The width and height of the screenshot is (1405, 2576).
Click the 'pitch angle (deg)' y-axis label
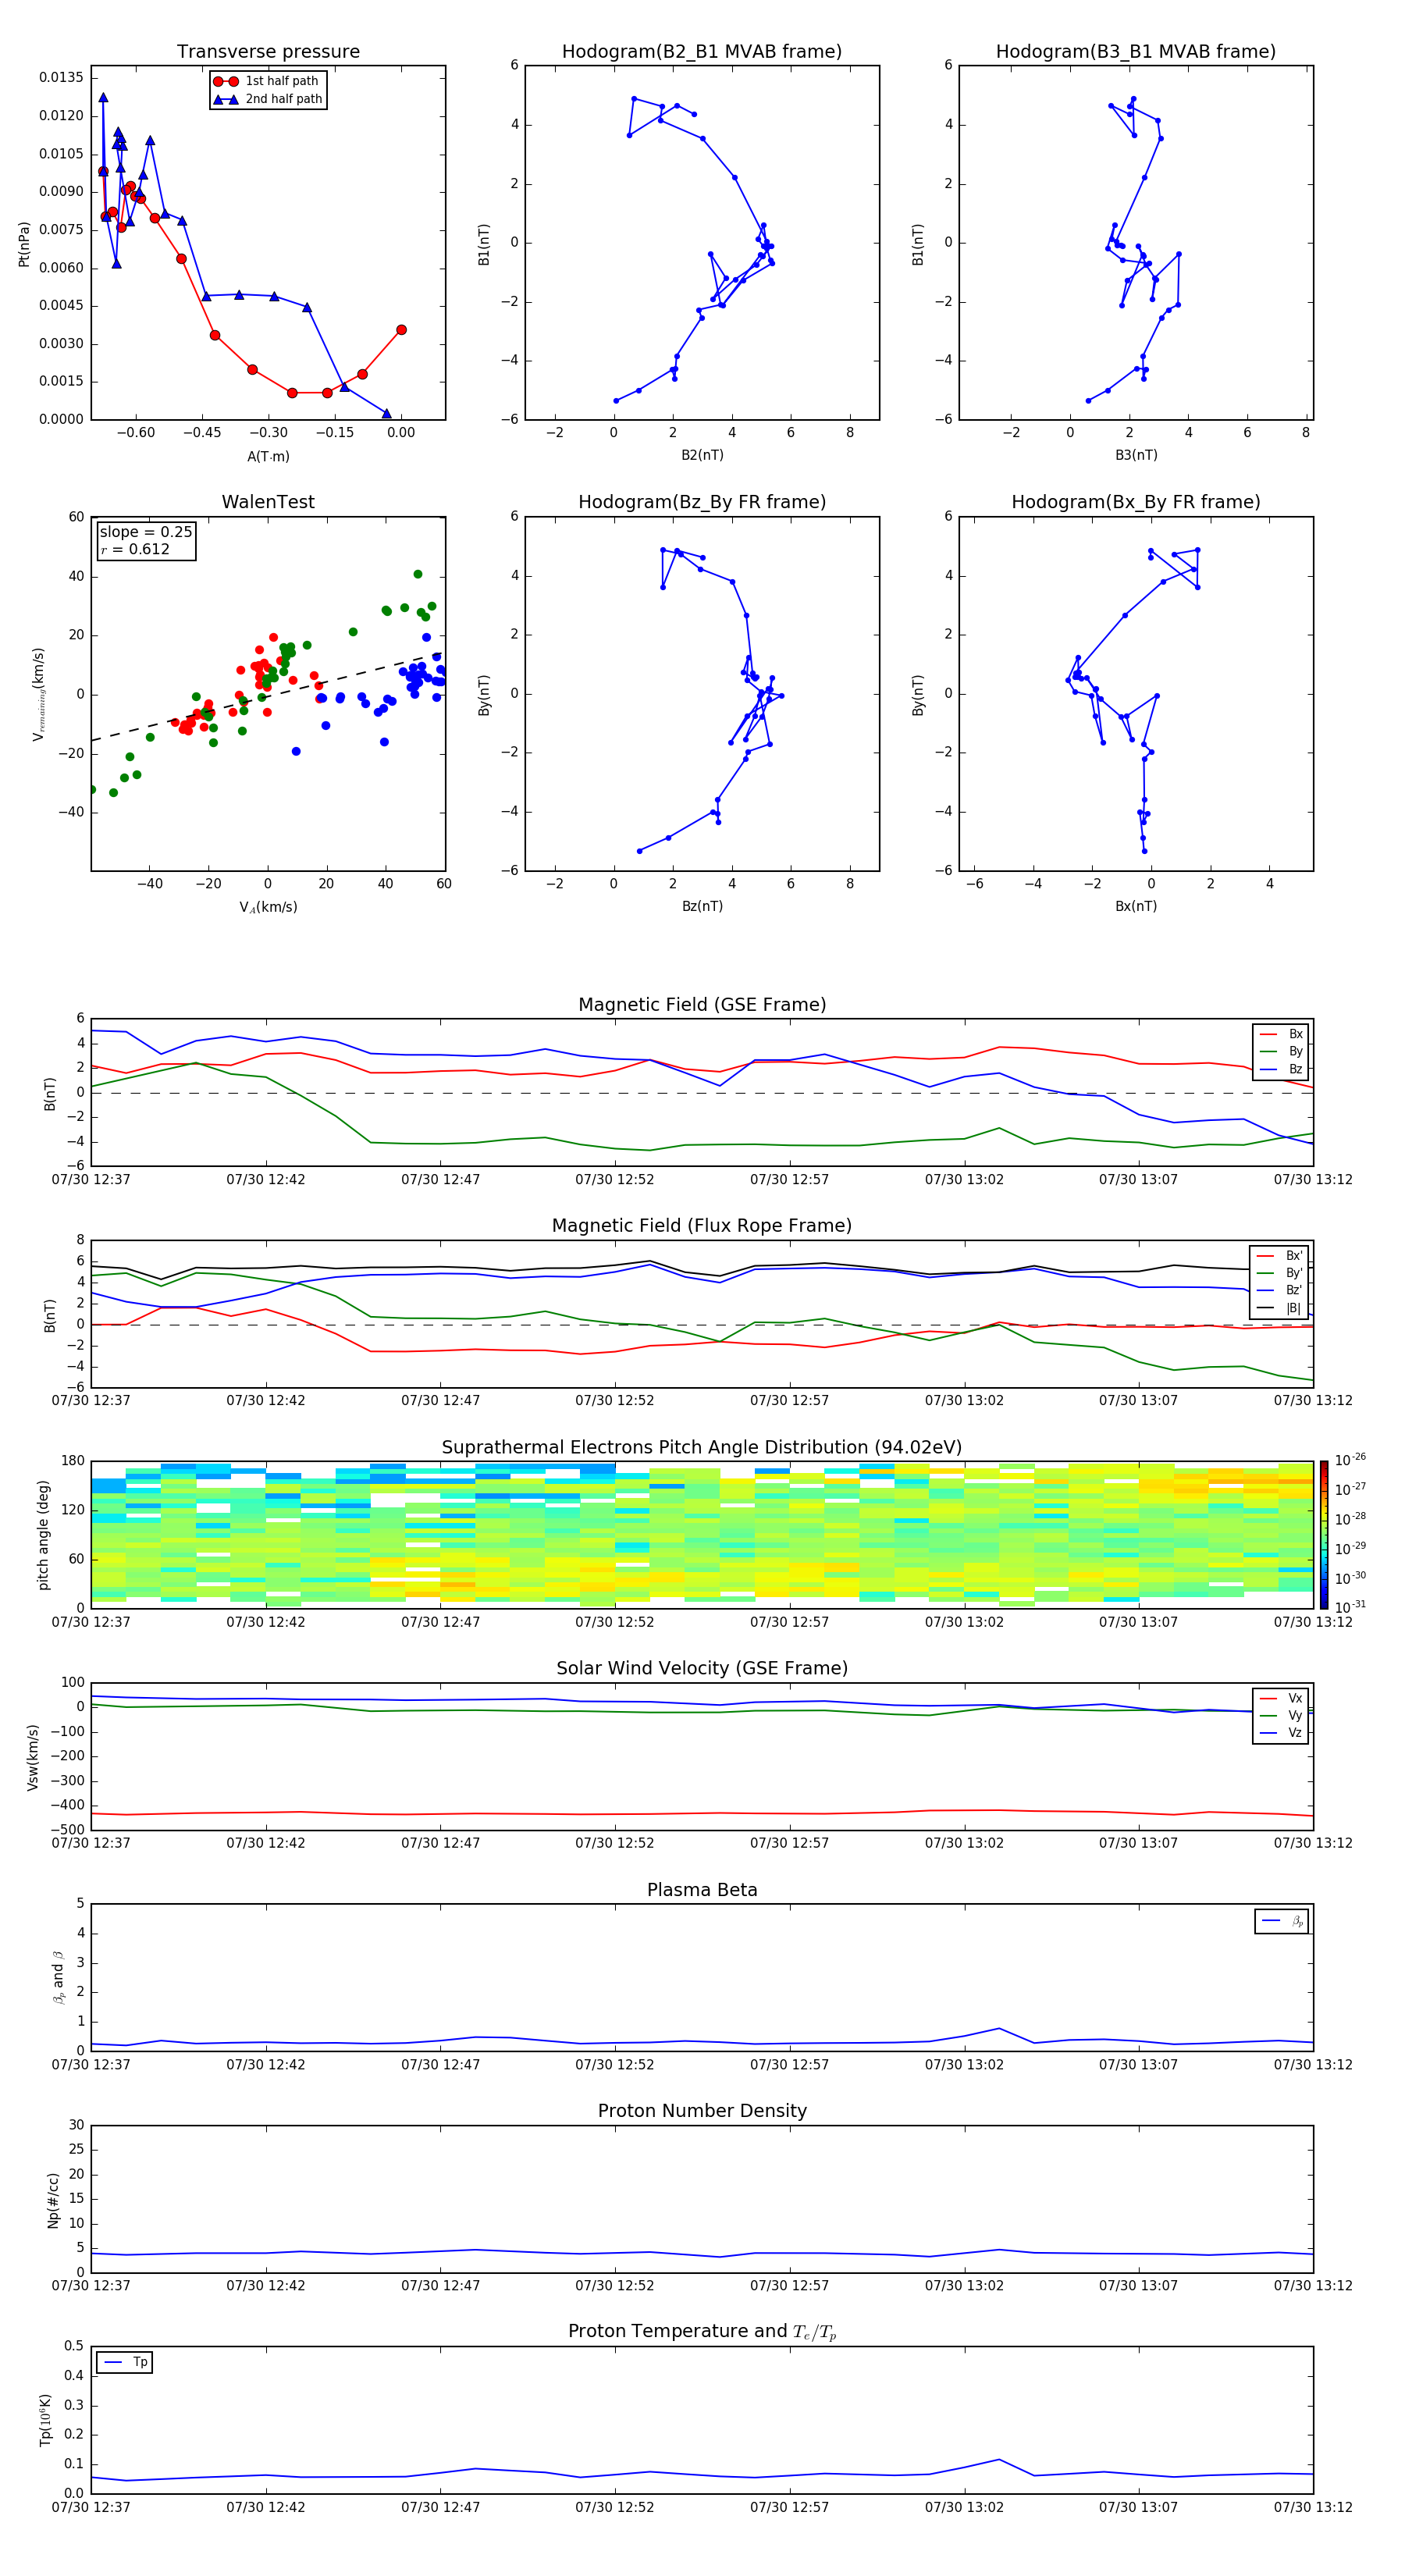pyautogui.click(x=43, y=1535)
